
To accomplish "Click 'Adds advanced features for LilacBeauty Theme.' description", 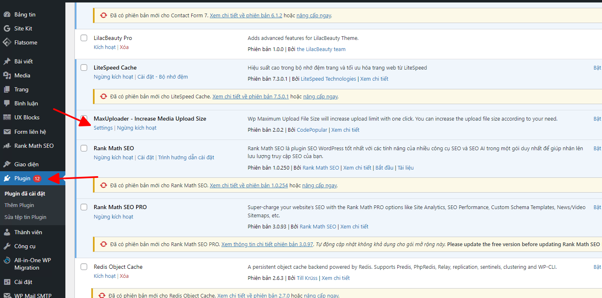I will pos(303,38).
